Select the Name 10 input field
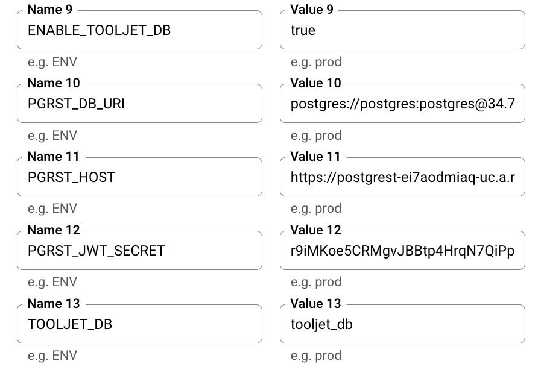Viewport: 538px width, 370px height. click(x=139, y=104)
